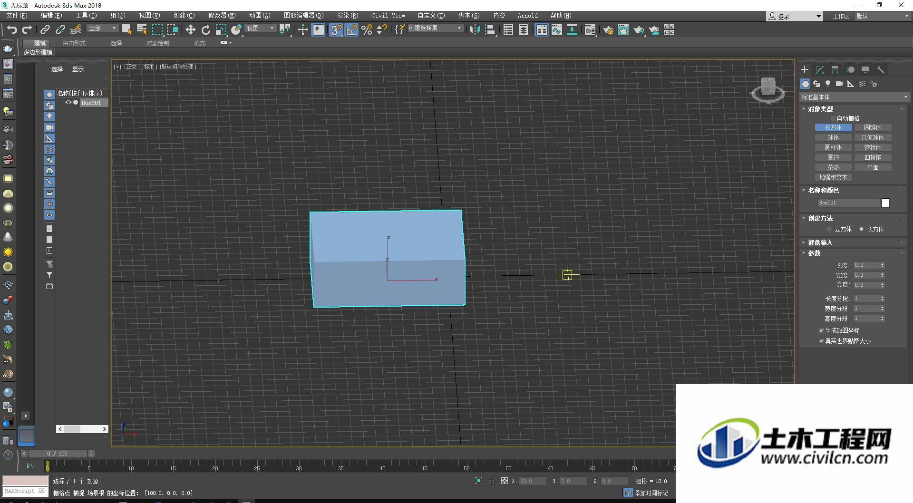The width and height of the screenshot is (913, 503).
Task: Open the Render Setup teapot icon
Action: tap(608, 30)
